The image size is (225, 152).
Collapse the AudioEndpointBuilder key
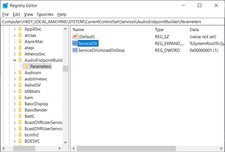(15, 60)
